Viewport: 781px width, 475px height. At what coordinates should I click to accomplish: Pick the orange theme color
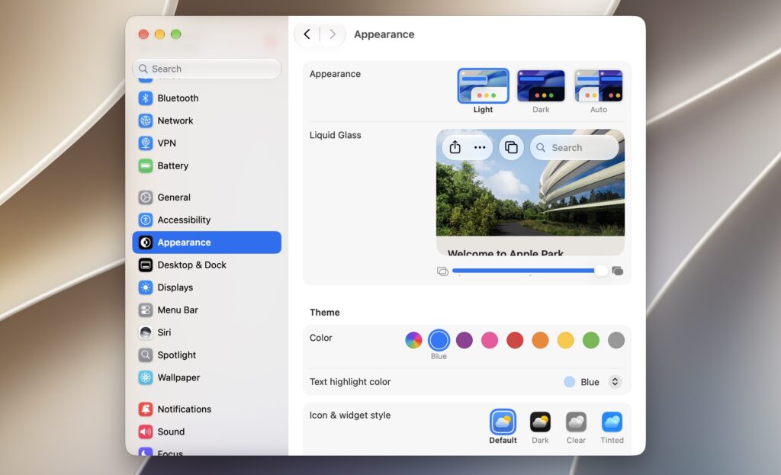[x=541, y=341]
